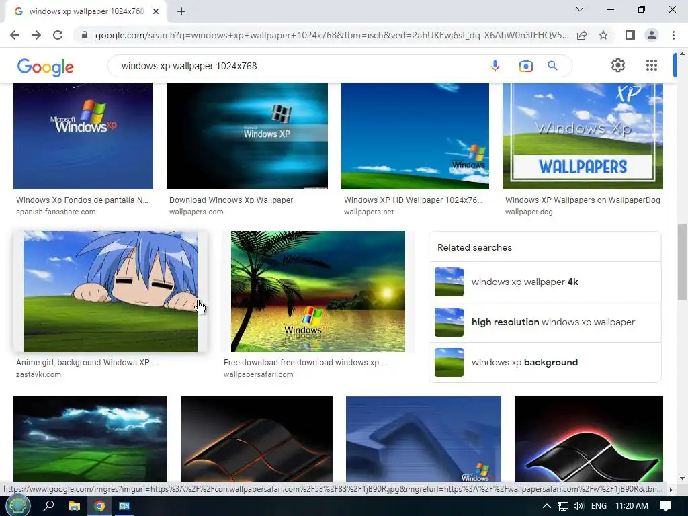
Task: Open the anime girl wallpaper image
Action: 110,292
